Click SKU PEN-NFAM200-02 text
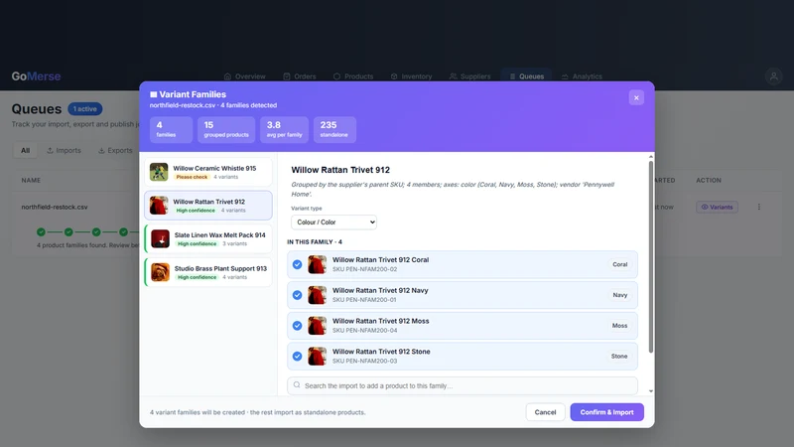The width and height of the screenshot is (794, 447). pyautogui.click(x=364, y=269)
